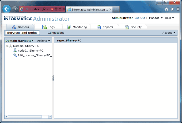
Task: Close the Informatica Administrator browser tab
Action: tap(110, 9)
